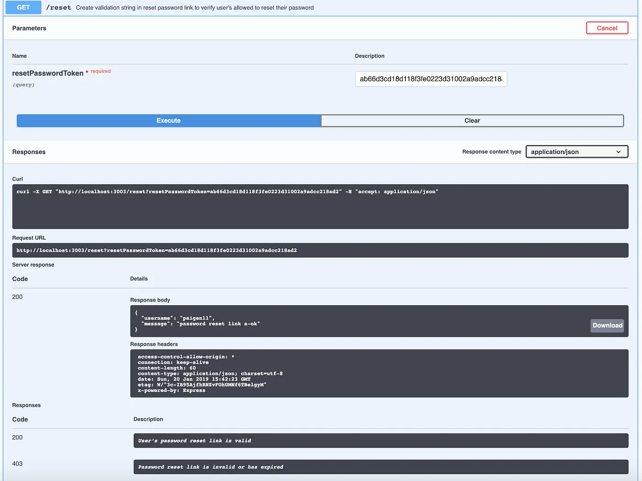Download the response body
642x481 pixels.
pos(607,325)
